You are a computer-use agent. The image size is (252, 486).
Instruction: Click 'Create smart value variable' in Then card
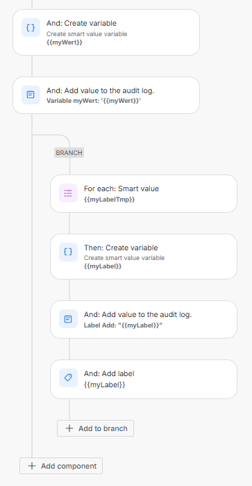click(124, 258)
